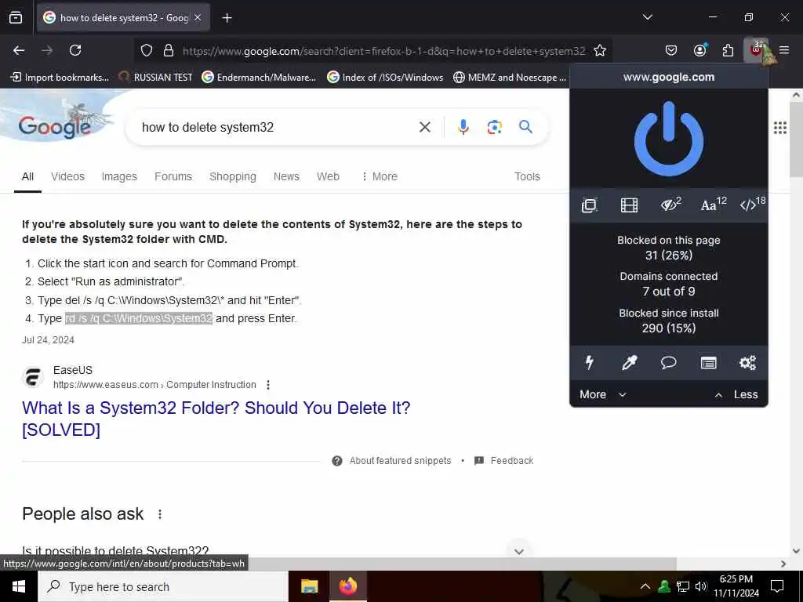This screenshot has width=803, height=602.
Task: Switch to Forums results tab
Action: (173, 176)
